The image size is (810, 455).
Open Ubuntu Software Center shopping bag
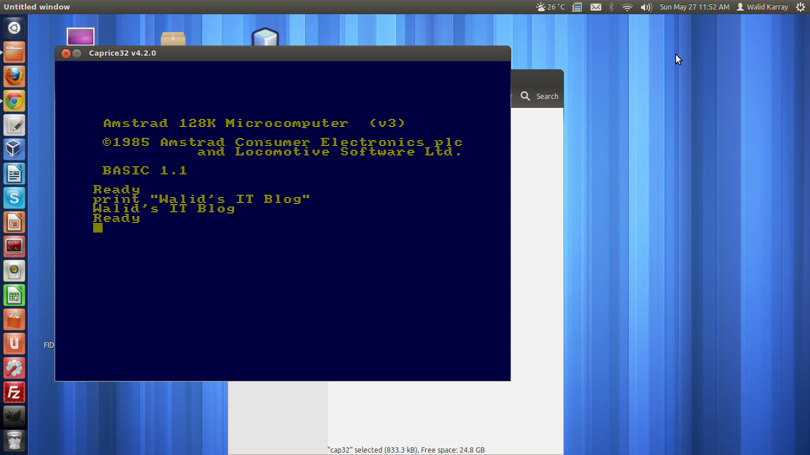click(x=14, y=319)
